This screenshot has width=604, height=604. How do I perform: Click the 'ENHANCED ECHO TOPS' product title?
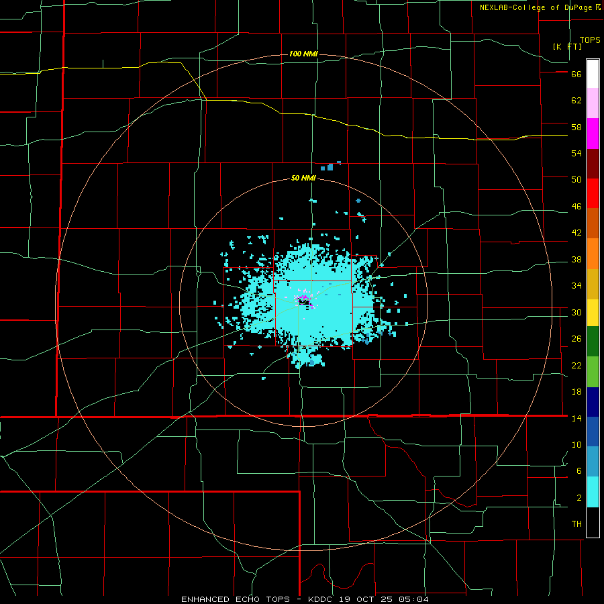coord(238,599)
